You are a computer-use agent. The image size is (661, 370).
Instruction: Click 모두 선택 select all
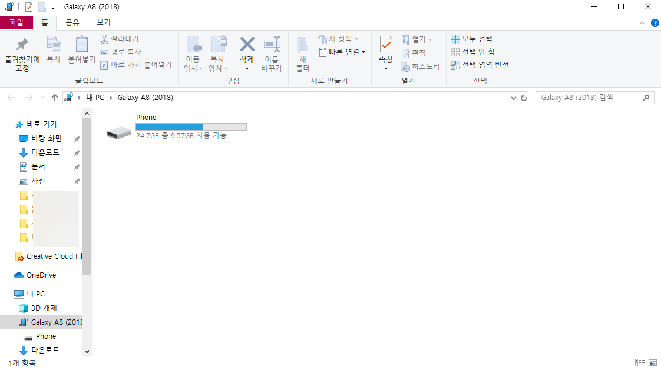point(471,39)
